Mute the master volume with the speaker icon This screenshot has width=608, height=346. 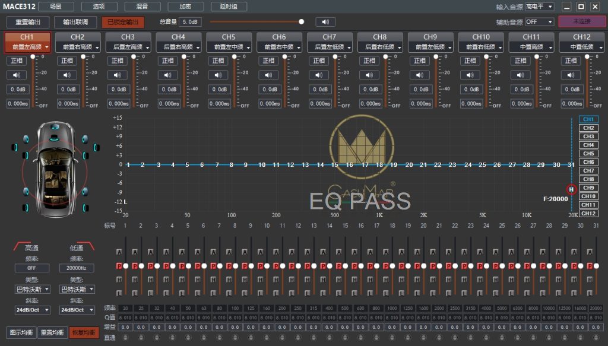point(325,22)
